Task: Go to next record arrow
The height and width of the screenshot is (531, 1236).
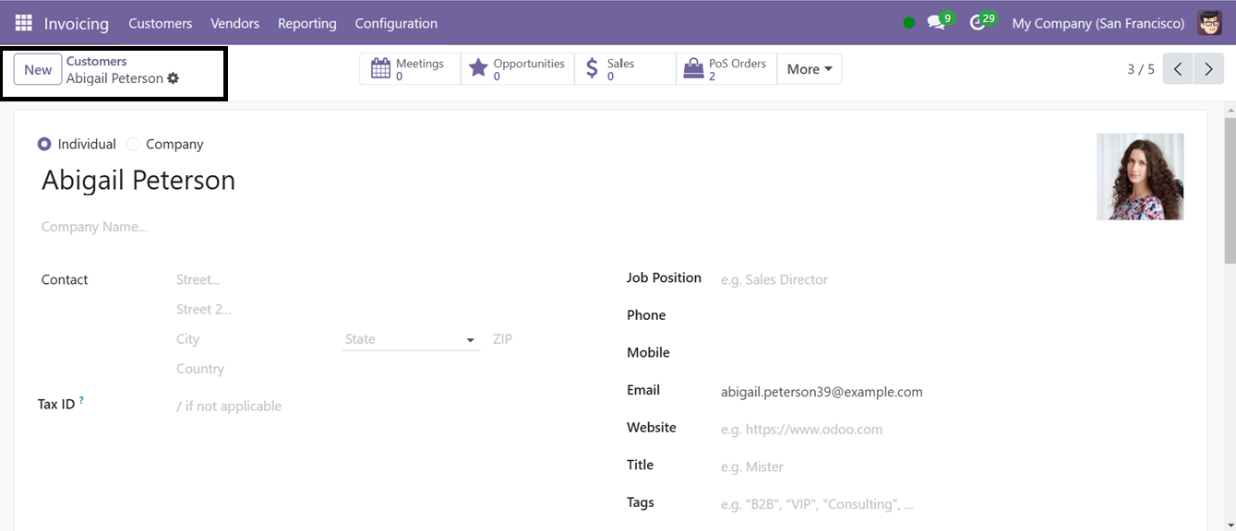Action: click(1208, 69)
